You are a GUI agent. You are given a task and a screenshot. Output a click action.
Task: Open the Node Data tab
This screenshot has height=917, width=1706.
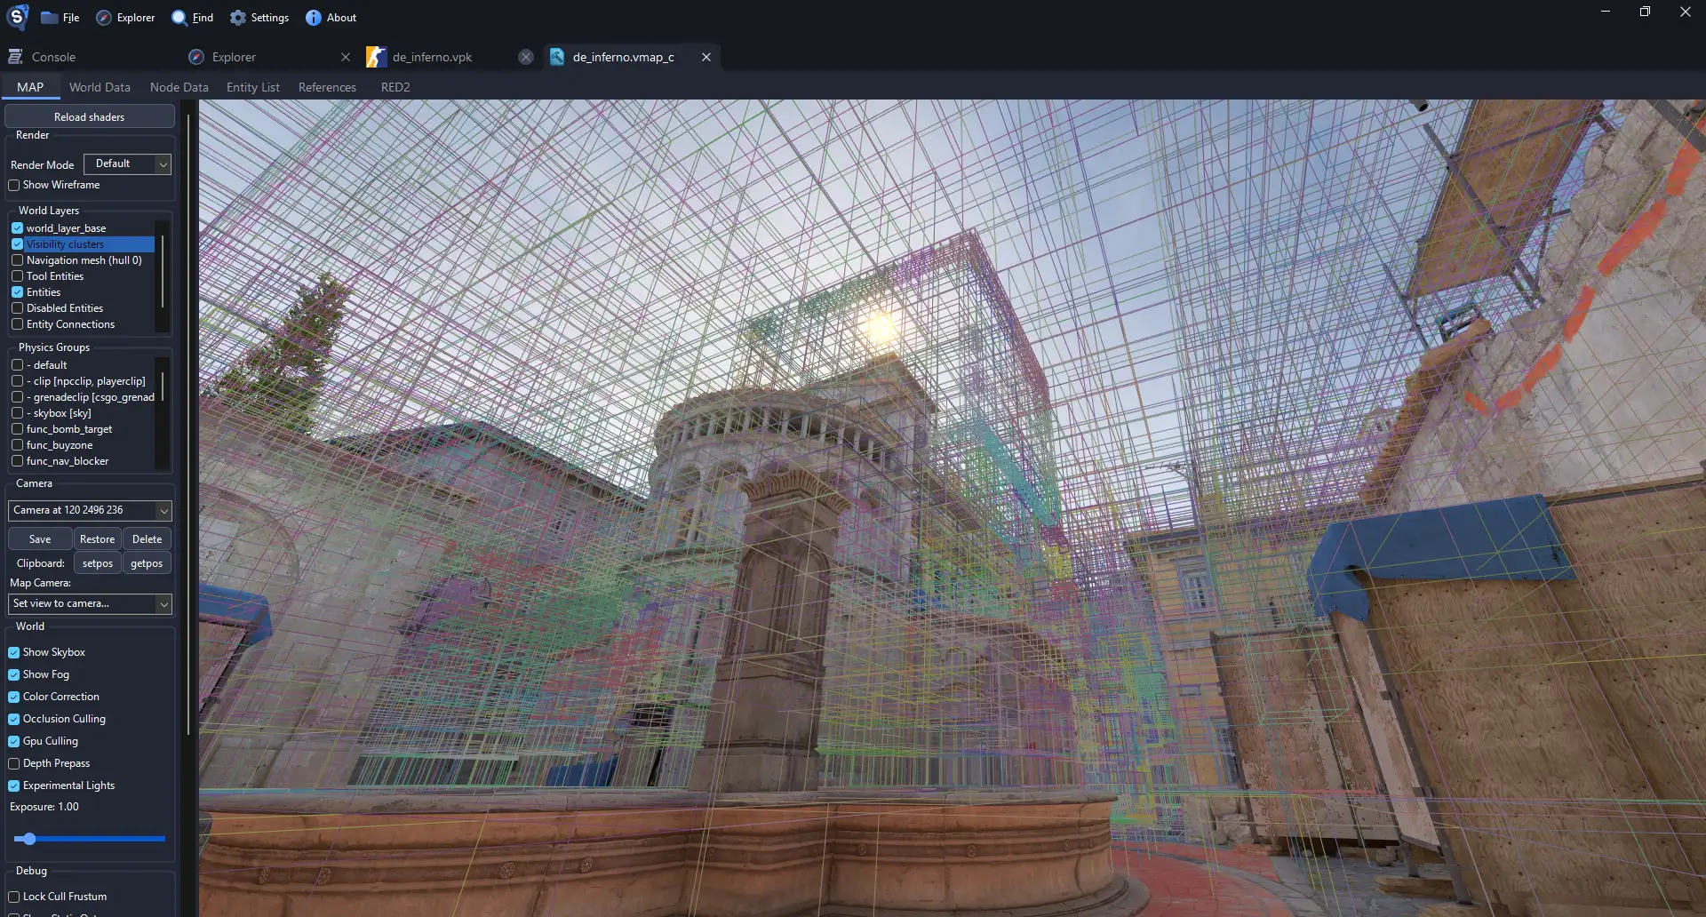click(179, 87)
